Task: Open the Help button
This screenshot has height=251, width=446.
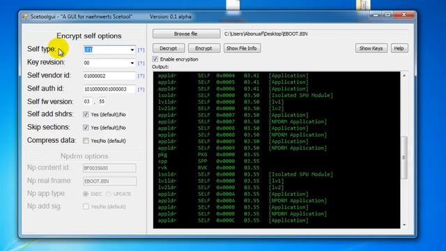Action: (399, 48)
